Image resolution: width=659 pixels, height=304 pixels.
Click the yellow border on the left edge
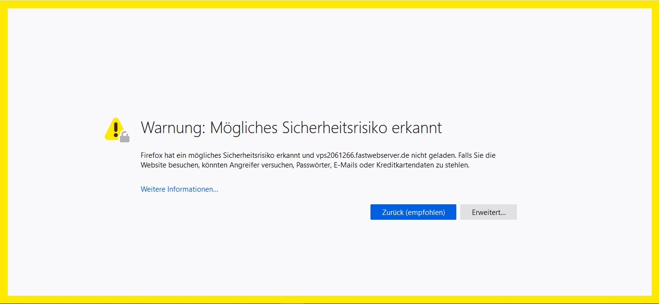(x=3, y=152)
